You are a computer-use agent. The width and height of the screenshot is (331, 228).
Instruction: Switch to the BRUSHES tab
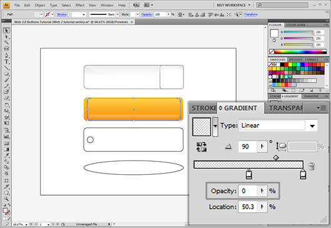295,59
